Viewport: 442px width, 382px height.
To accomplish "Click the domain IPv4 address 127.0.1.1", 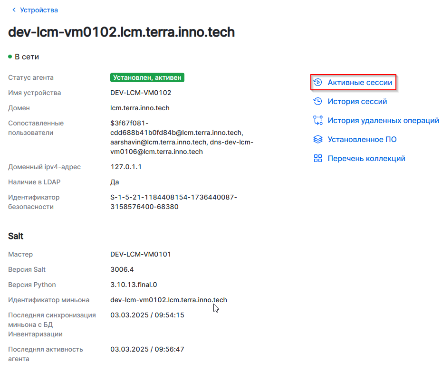I will [x=126, y=167].
